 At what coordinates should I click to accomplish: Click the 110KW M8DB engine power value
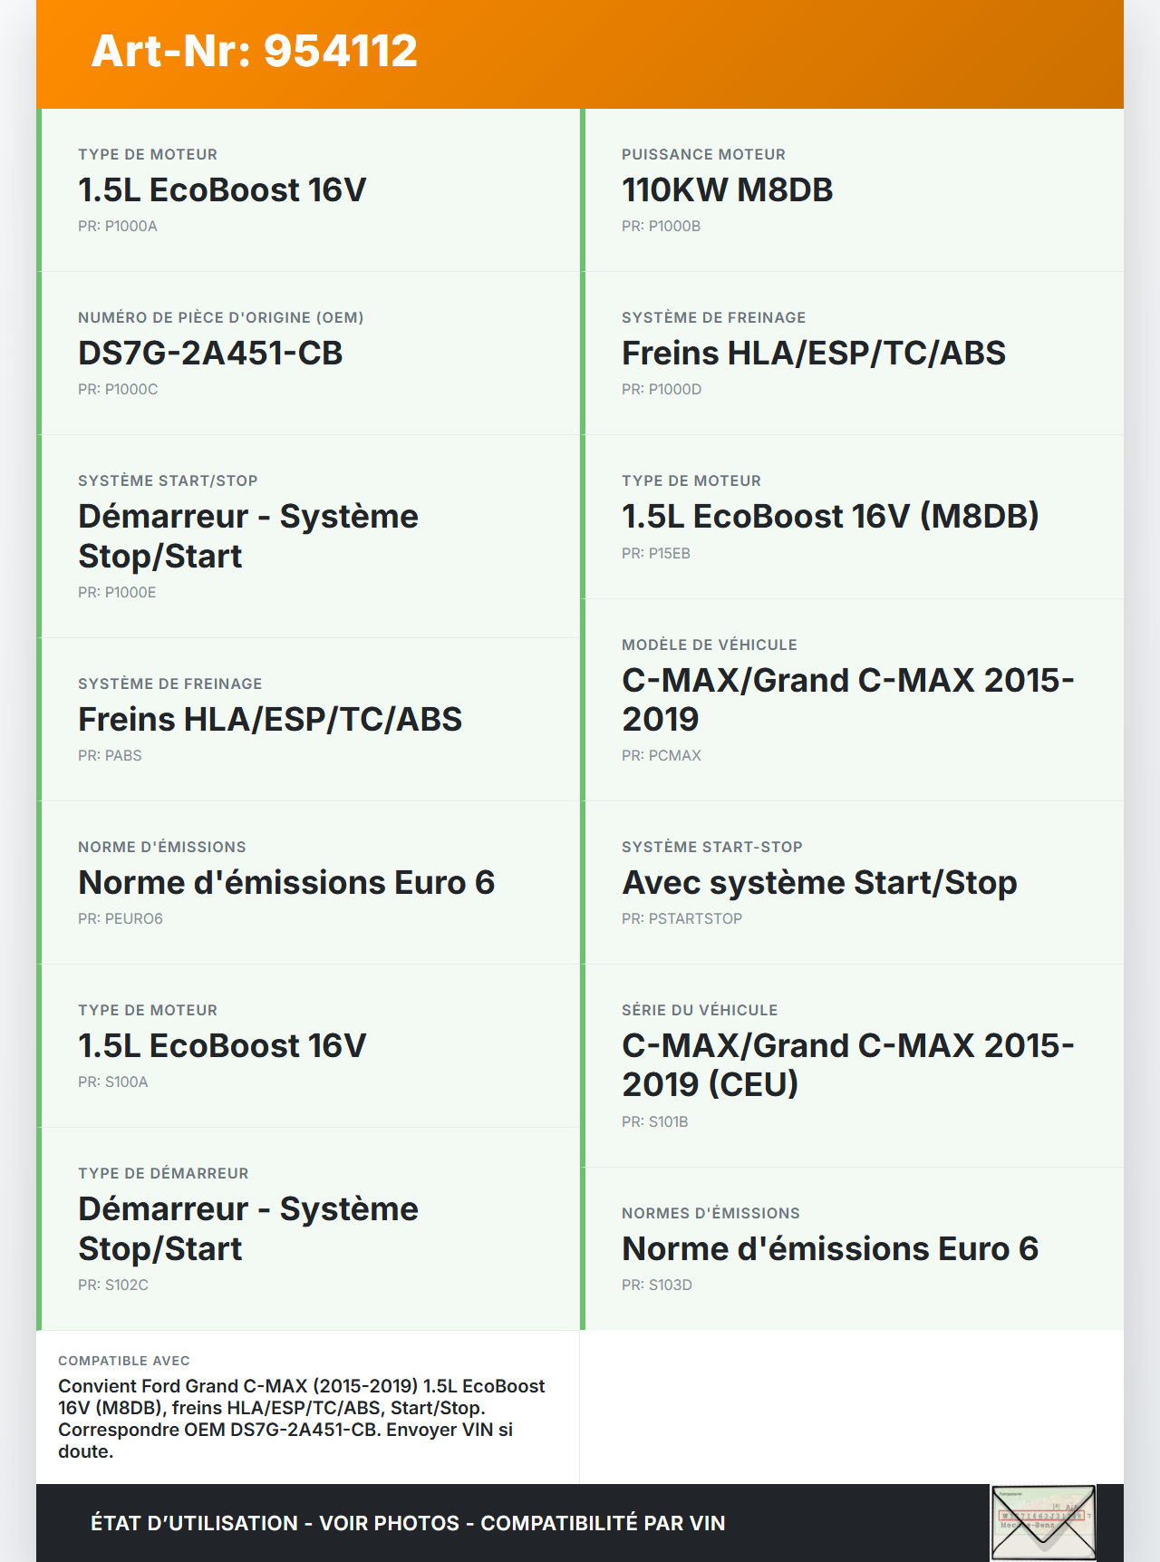tap(727, 190)
